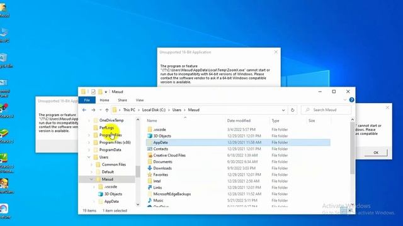The height and width of the screenshot is (226, 403).
Task: Sort by Size column header
Action: (x=312, y=121)
